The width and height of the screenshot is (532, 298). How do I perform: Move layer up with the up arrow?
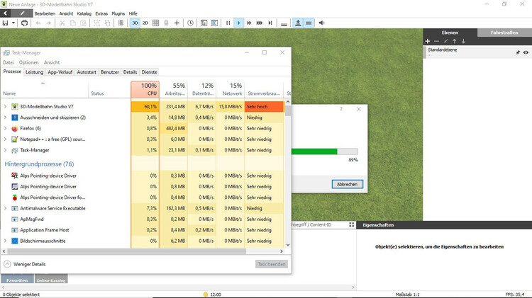click(454, 41)
